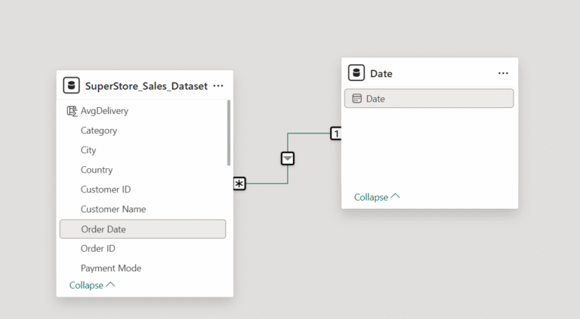Image resolution: width=580 pixels, height=319 pixels.
Task: Click the one-side cardinality marker
Action: click(336, 133)
